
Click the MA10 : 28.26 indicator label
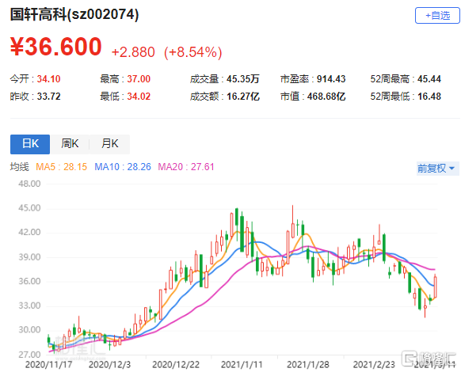click(x=123, y=167)
